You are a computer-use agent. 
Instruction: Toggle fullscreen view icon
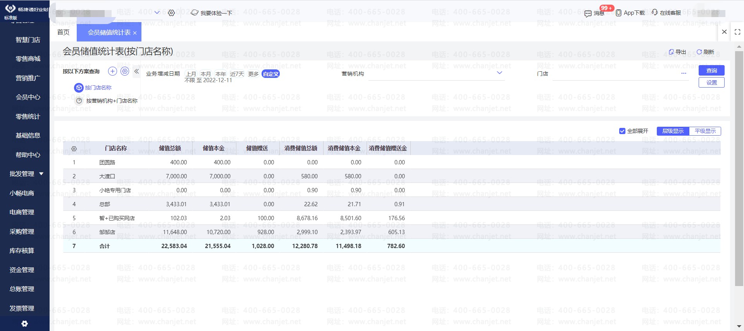[737, 32]
